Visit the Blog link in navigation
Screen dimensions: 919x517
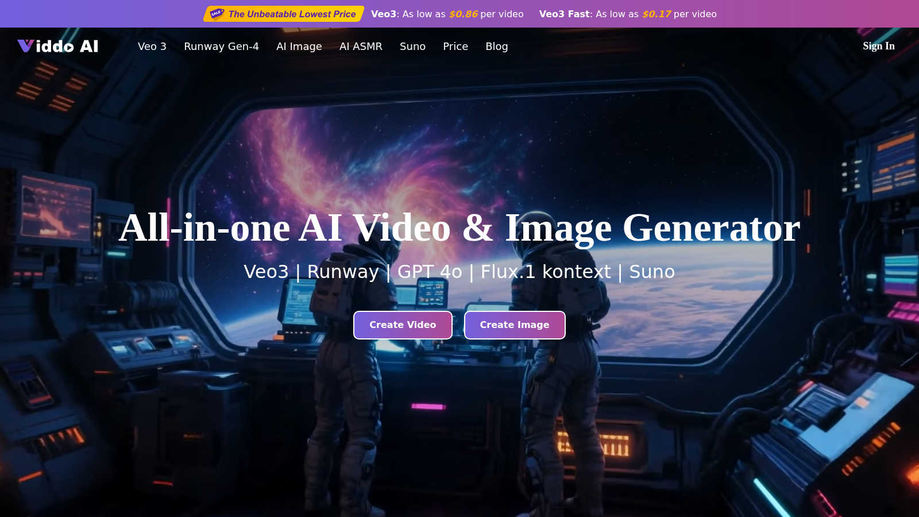click(497, 47)
